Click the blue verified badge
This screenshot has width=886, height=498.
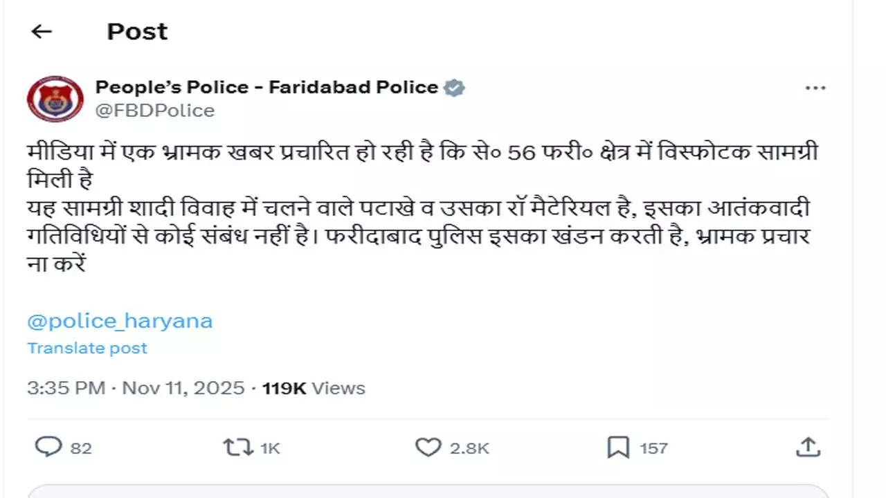pos(454,88)
